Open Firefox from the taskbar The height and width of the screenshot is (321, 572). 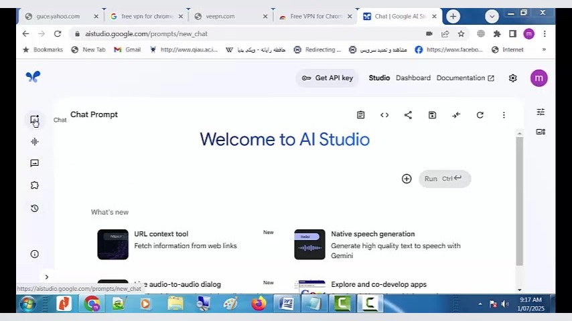coord(259,304)
